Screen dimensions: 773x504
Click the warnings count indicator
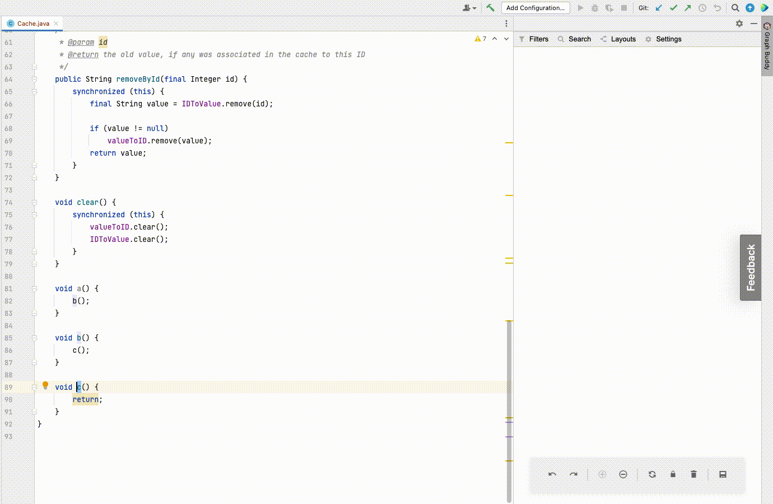pos(481,39)
